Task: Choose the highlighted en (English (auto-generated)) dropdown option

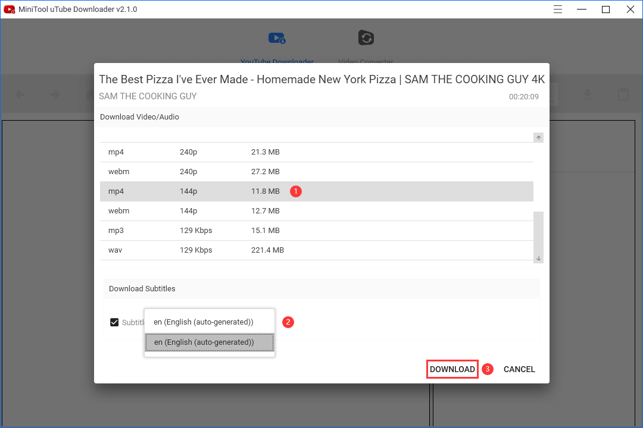Action: 210,342
